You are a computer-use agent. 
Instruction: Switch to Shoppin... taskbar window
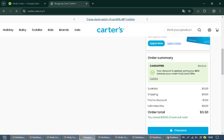87,138
